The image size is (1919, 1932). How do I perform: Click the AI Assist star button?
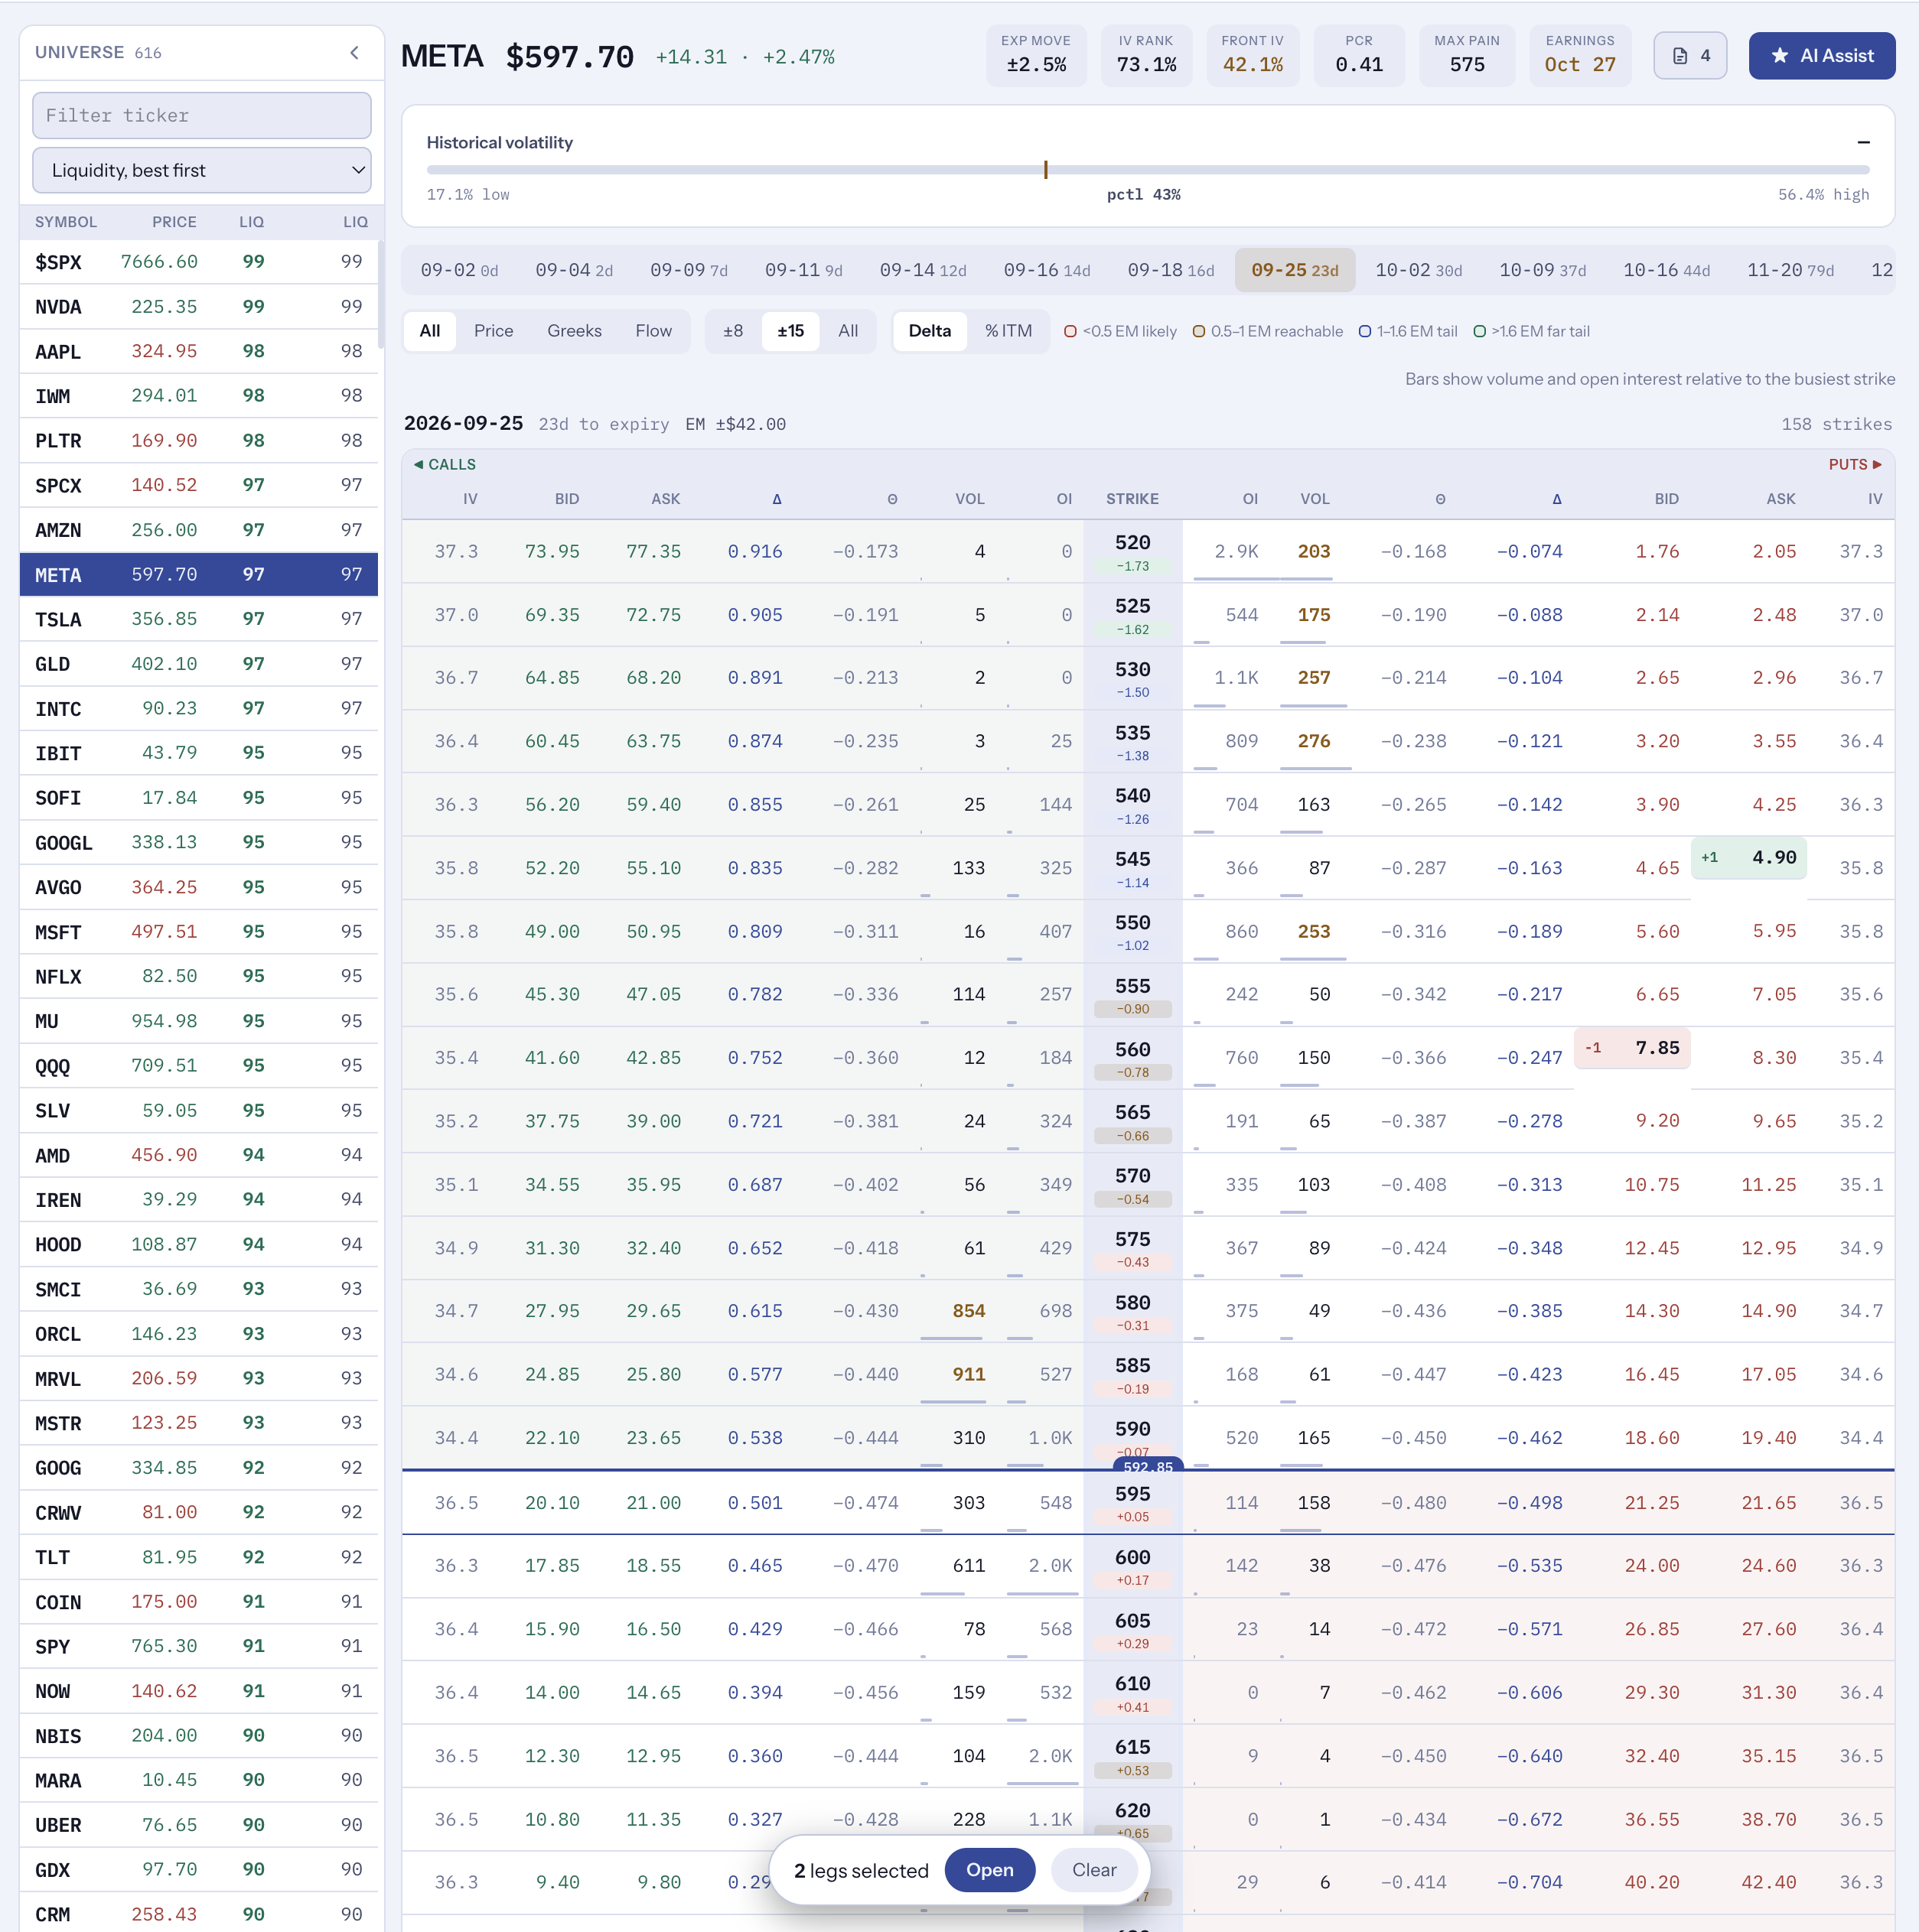click(1821, 56)
